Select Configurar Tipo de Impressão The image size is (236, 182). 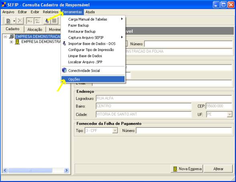coord(93,50)
